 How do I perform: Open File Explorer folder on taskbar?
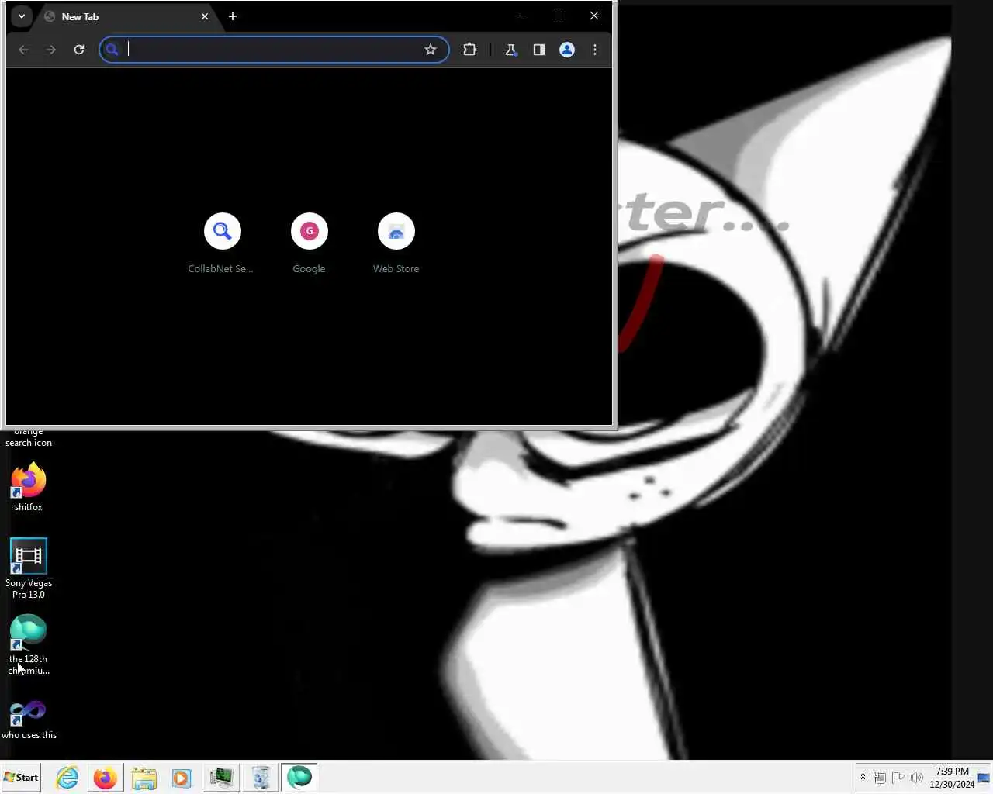(144, 777)
